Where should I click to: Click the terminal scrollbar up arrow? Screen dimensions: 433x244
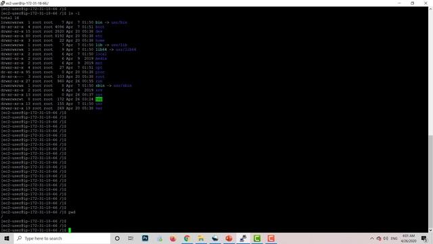coord(430,9)
